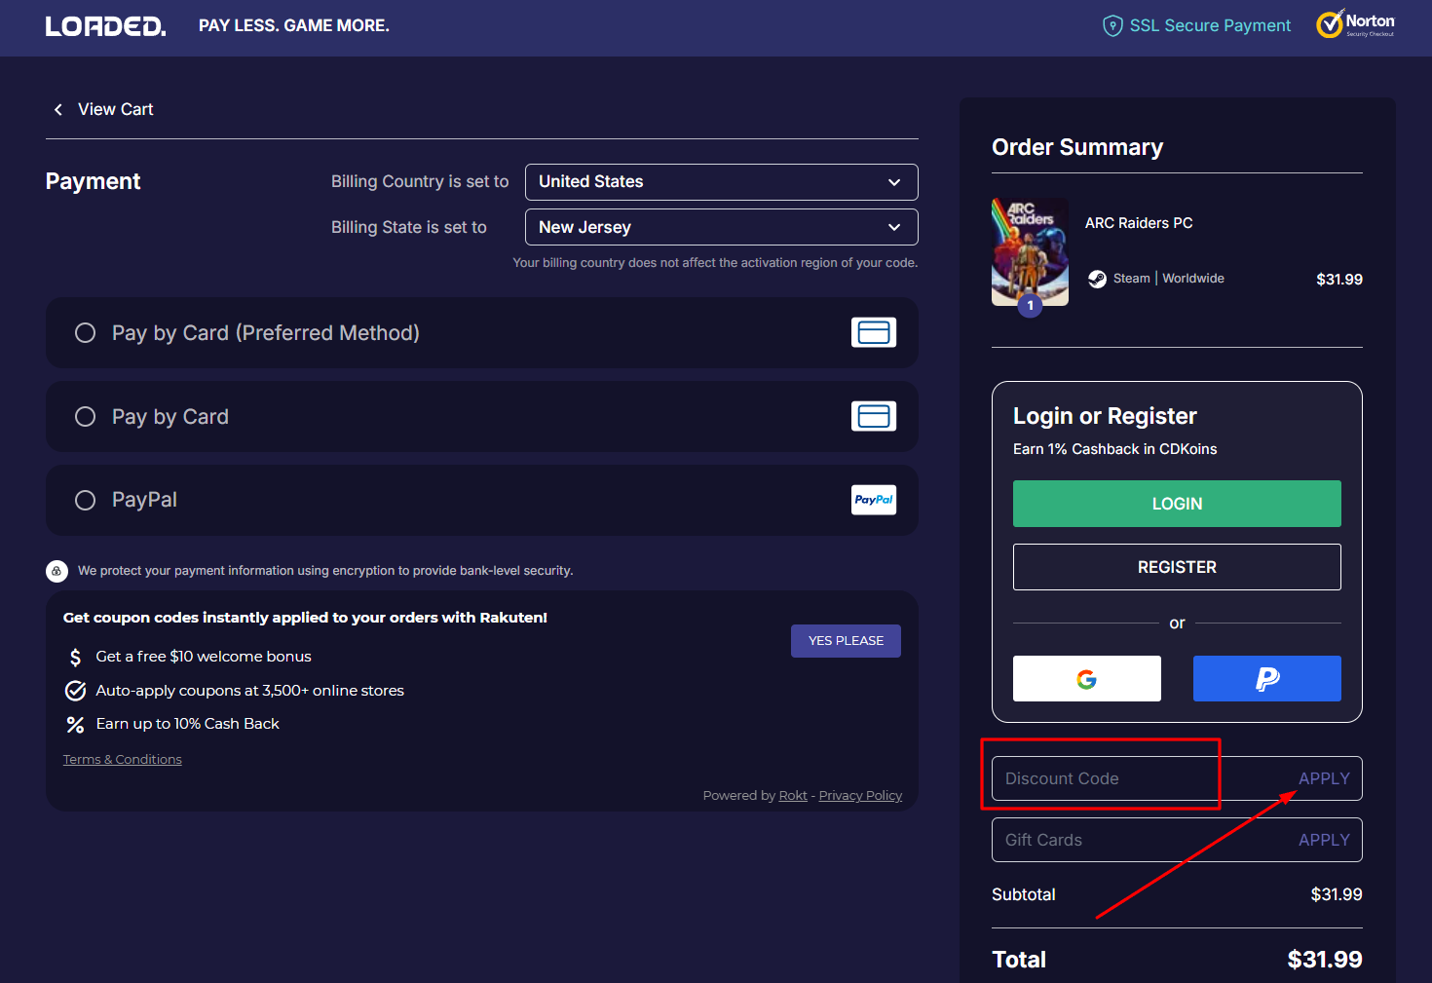Click the percent icon for Cash Back
This screenshot has width=1432, height=983.
point(75,724)
